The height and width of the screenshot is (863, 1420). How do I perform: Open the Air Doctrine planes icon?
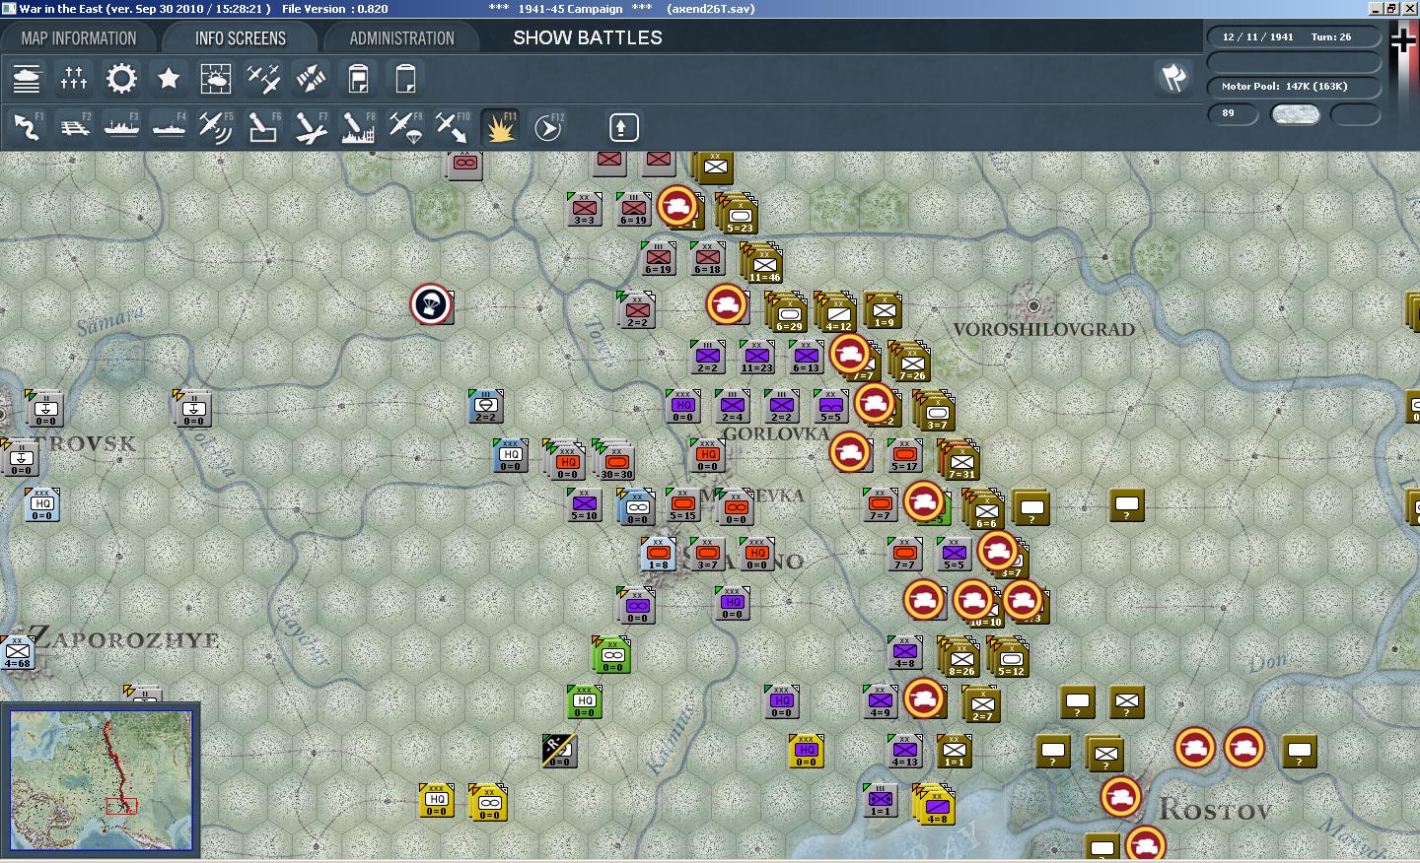tap(263, 78)
